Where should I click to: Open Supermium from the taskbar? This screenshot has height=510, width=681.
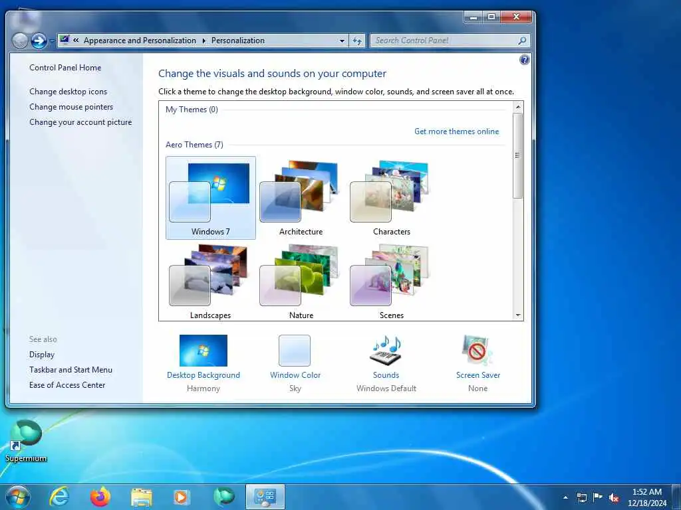click(x=223, y=497)
